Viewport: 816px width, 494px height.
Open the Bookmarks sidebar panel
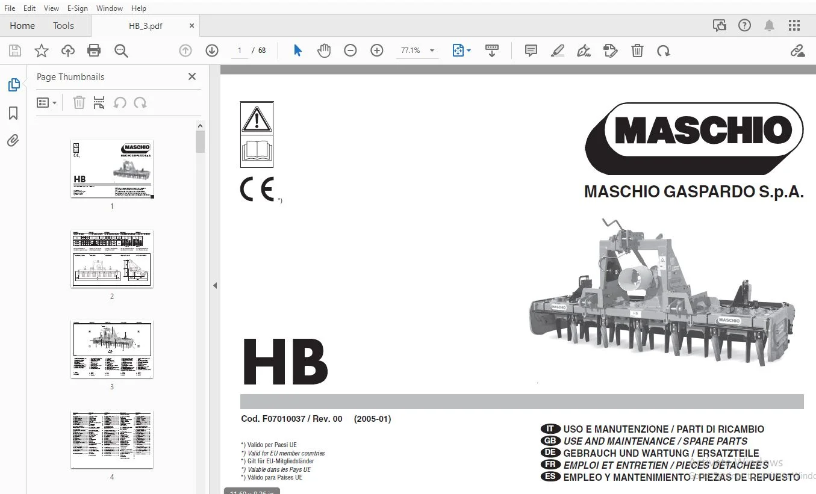pos(13,113)
